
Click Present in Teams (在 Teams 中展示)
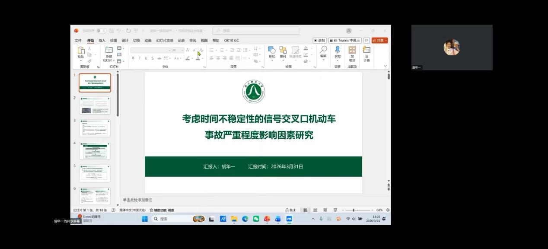tap(344, 40)
